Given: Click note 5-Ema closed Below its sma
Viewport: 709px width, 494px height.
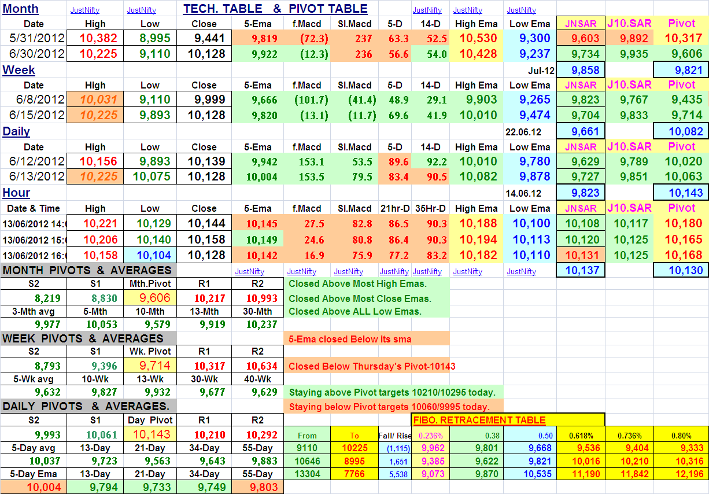Looking at the screenshot, I should pyautogui.click(x=367, y=339).
